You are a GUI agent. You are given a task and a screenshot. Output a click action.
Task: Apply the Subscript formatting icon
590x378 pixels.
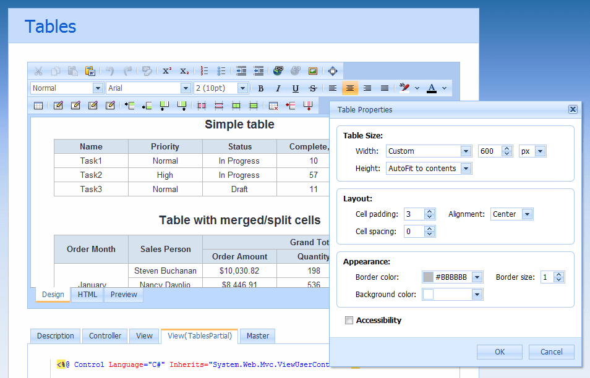[x=184, y=70]
